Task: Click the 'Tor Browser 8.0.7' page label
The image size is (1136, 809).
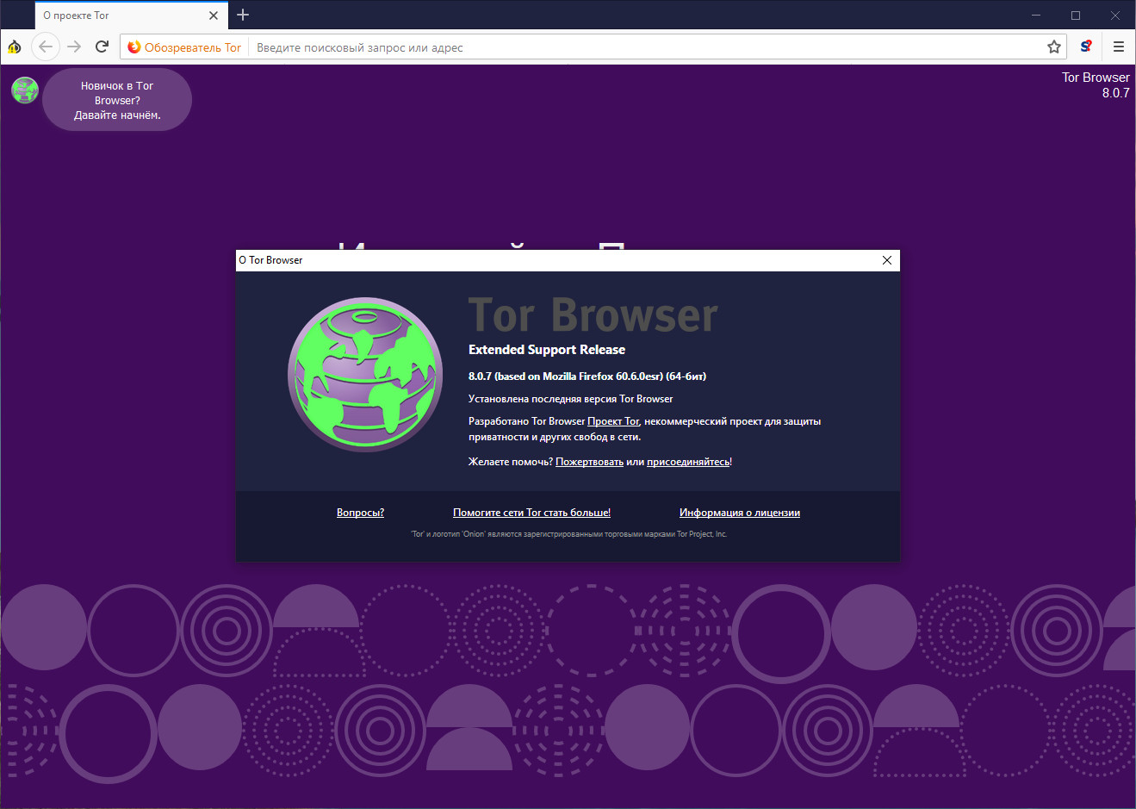Action: click(x=1096, y=85)
